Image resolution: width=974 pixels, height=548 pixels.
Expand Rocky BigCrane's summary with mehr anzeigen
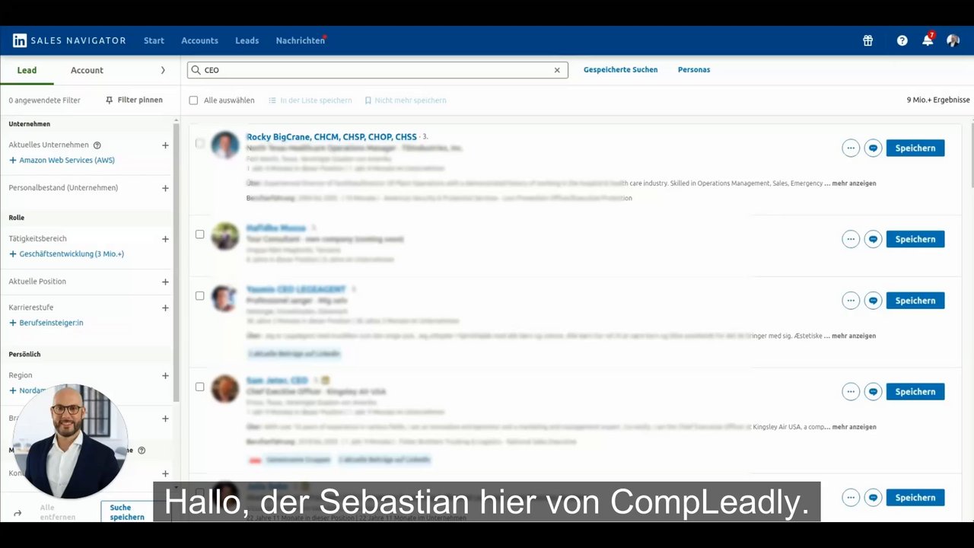[x=854, y=183]
